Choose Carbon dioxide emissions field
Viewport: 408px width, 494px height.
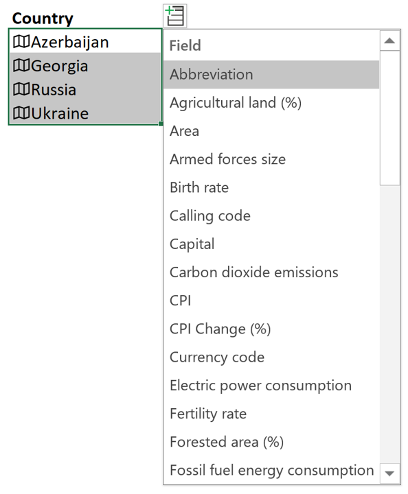coord(271,272)
